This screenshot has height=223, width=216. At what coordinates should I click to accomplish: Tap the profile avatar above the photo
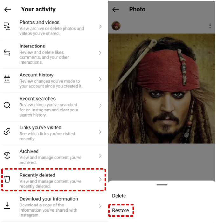(x=116, y=26)
